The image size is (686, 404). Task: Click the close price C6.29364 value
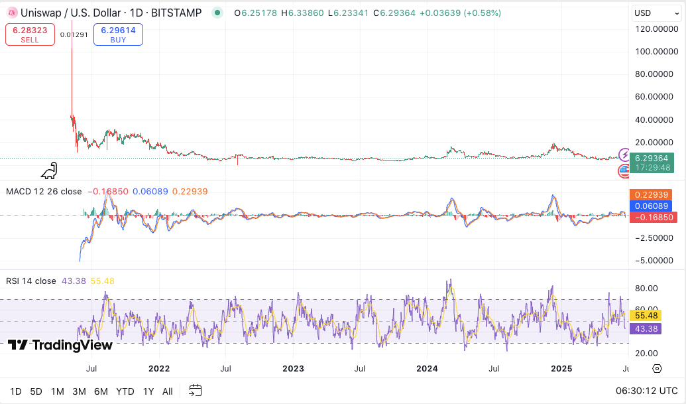(x=394, y=13)
